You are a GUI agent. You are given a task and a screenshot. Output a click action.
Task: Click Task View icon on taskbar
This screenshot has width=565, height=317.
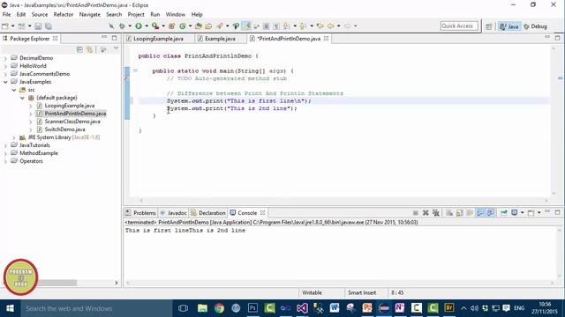183,308
